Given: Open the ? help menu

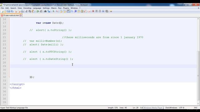Looking at the screenshot, I should click(x=80, y=8).
